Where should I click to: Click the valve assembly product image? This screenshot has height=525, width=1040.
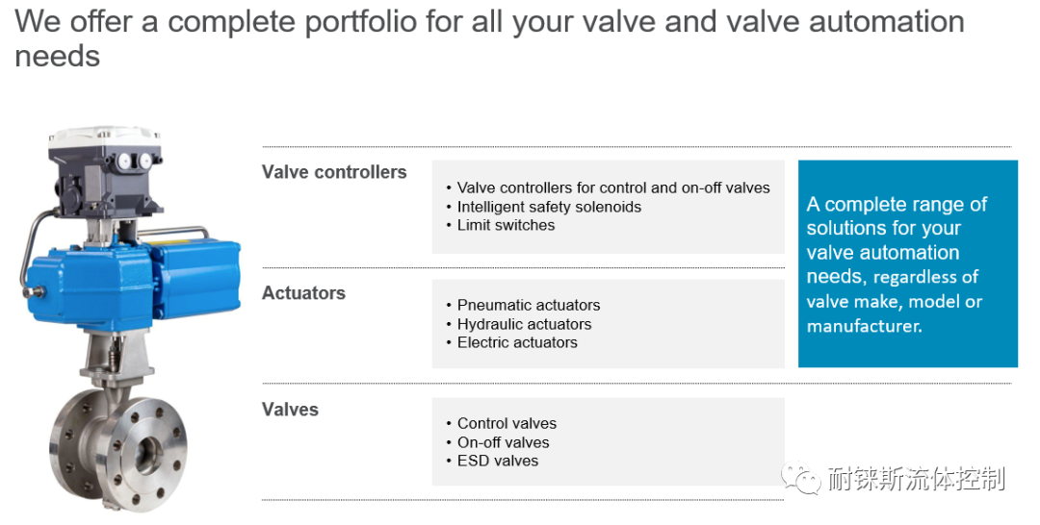point(131,319)
